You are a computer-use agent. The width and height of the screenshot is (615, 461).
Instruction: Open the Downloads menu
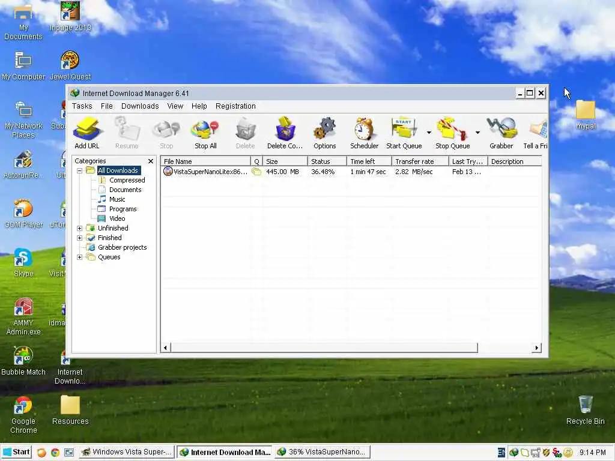(x=140, y=106)
